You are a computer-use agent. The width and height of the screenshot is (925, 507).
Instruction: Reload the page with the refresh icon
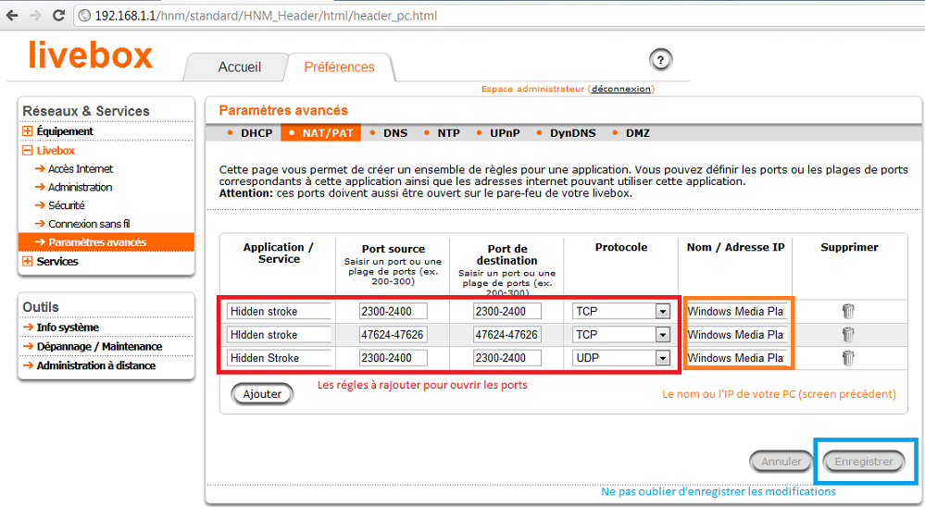click(x=58, y=16)
